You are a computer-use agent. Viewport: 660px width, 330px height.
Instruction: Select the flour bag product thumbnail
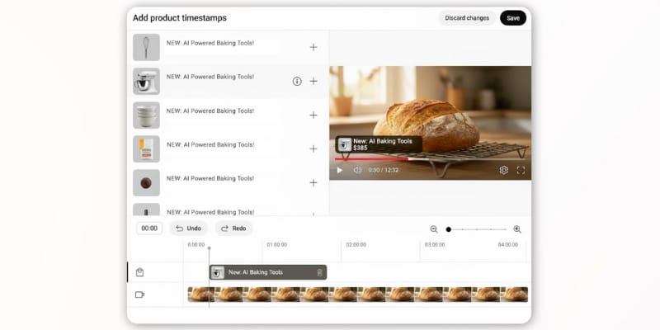(147, 149)
